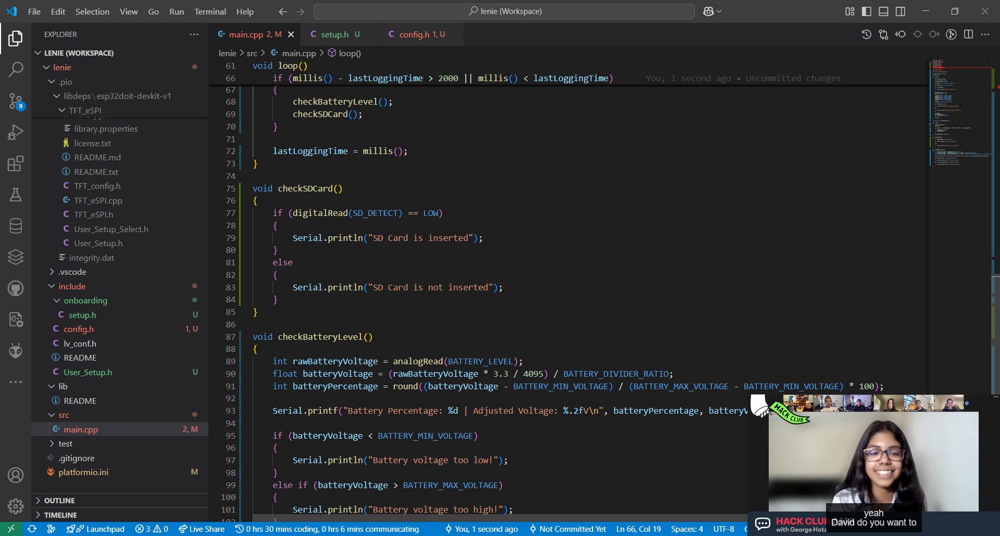Viewport: 1000px width, 536px height.
Task: Click Not Committed Yet blame status
Action: point(568,529)
